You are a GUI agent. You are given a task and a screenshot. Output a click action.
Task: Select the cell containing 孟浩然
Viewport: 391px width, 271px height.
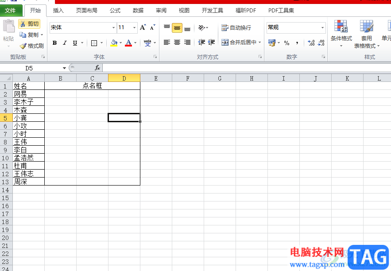coord(28,158)
